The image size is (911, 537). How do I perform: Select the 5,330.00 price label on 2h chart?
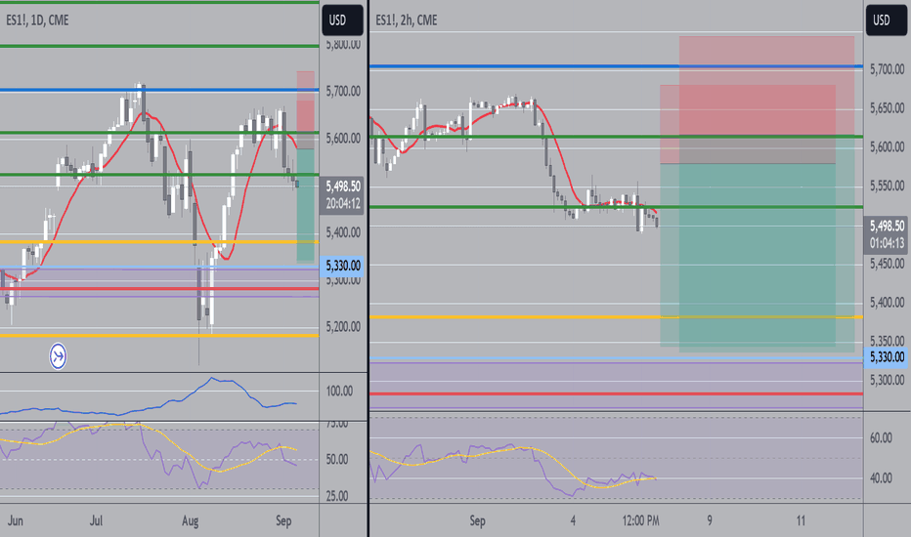tap(887, 357)
